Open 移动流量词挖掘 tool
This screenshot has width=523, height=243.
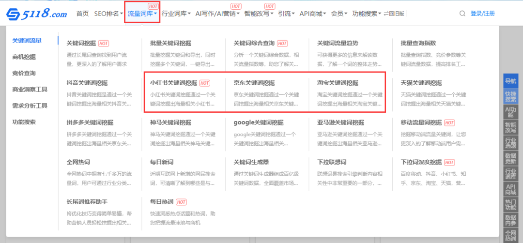[421, 122]
